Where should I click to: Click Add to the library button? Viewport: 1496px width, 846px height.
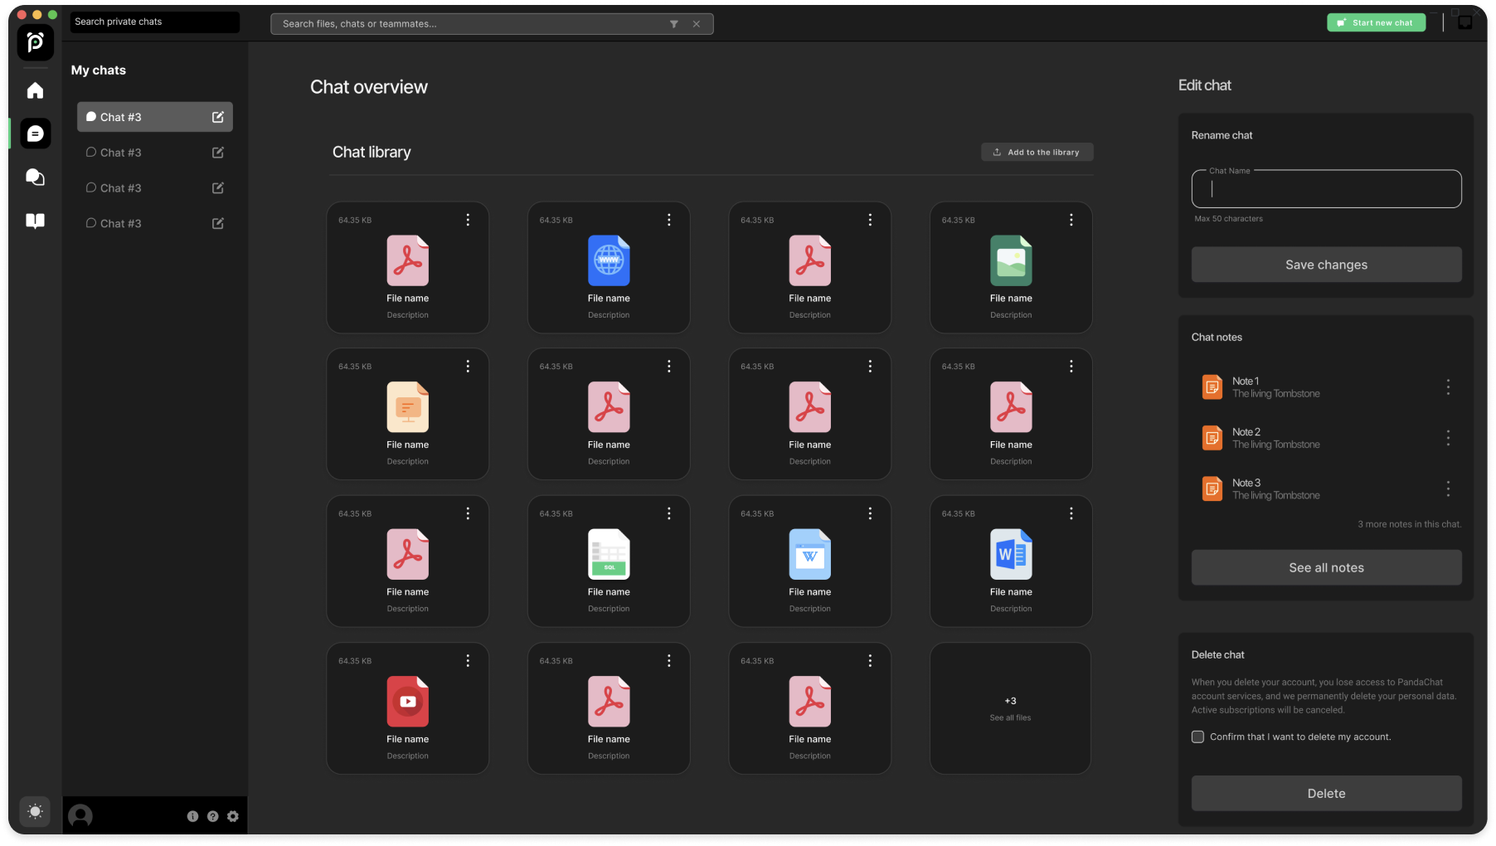(x=1037, y=152)
